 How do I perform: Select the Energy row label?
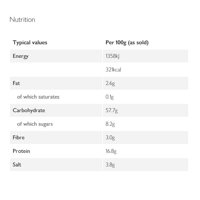pyautogui.click(x=21, y=56)
